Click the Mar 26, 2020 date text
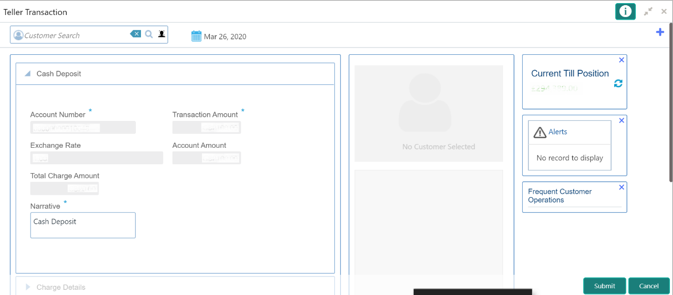This screenshot has width=673, height=295. [225, 37]
